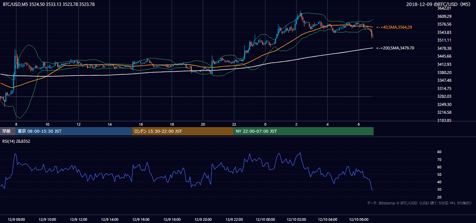Select the <-<40,SMA,3564.29 label
Screen dimensions: 476x223
tap(394, 27)
